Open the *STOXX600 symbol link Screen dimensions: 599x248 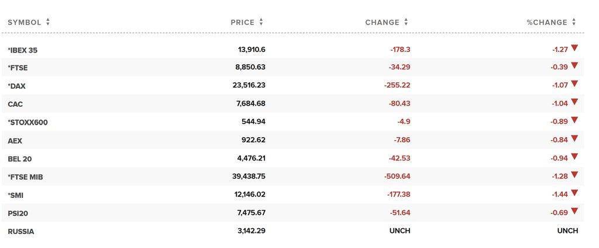(27, 123)
